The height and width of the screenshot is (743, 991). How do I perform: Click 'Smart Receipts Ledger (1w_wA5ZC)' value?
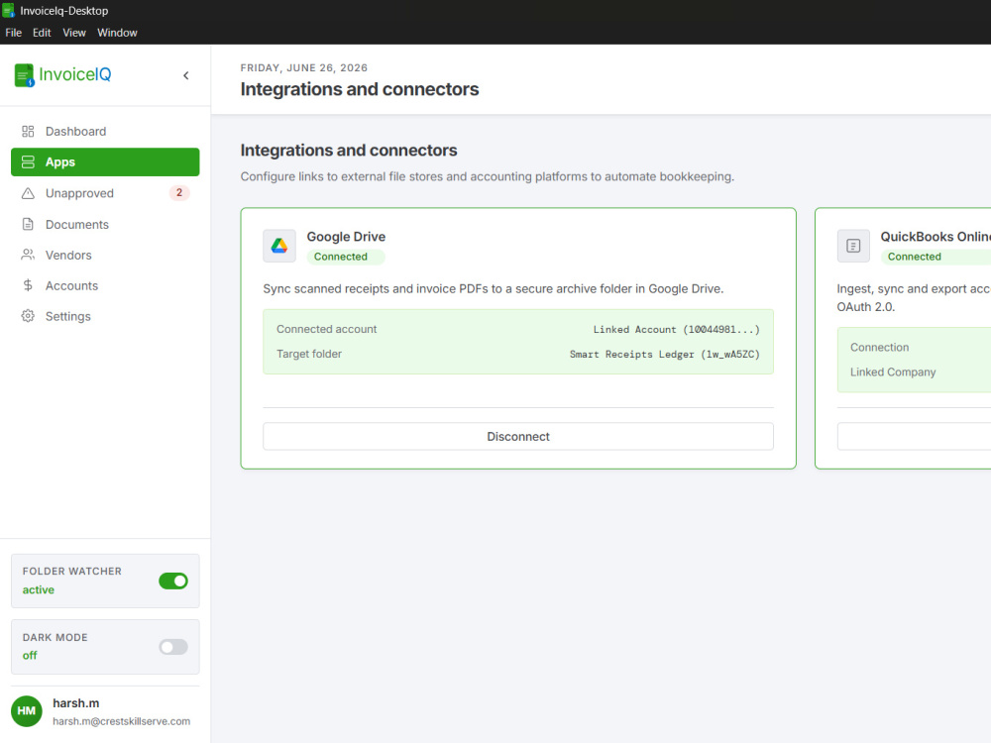[664, 355]
